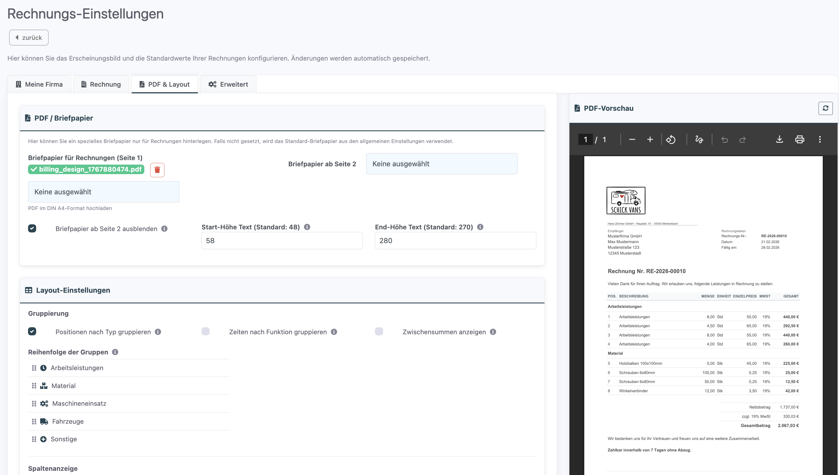839x475 pixels.
Task: Click info icon next to Start-Höhe Text
Action: [307, 227]
